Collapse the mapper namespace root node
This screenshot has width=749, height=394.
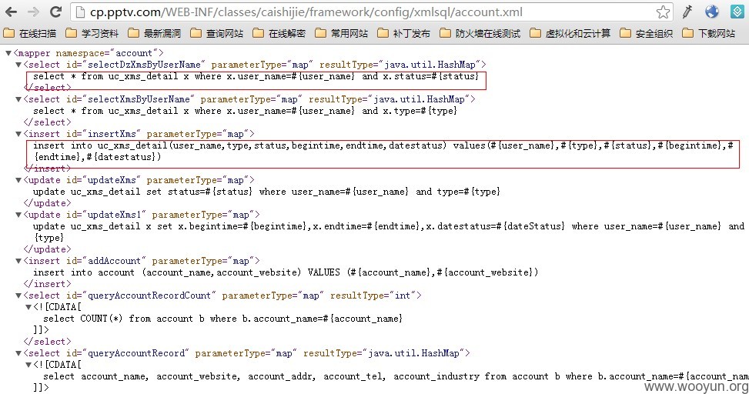(x=8, y=53)
